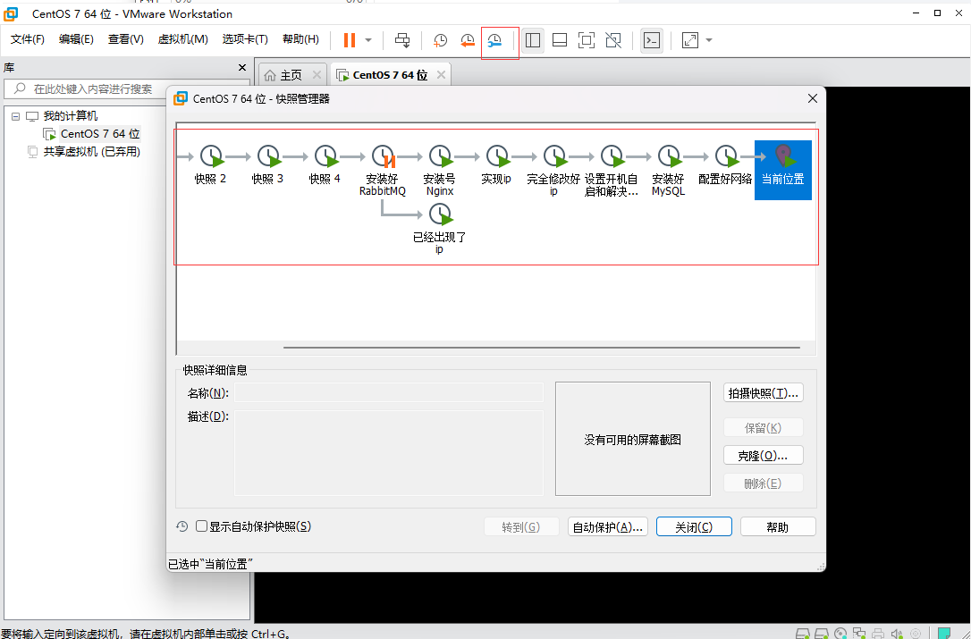The width and height of the screenshot is (971, 639).
Task: Select the 当前位置 current position marker
Action: [782, 170]
